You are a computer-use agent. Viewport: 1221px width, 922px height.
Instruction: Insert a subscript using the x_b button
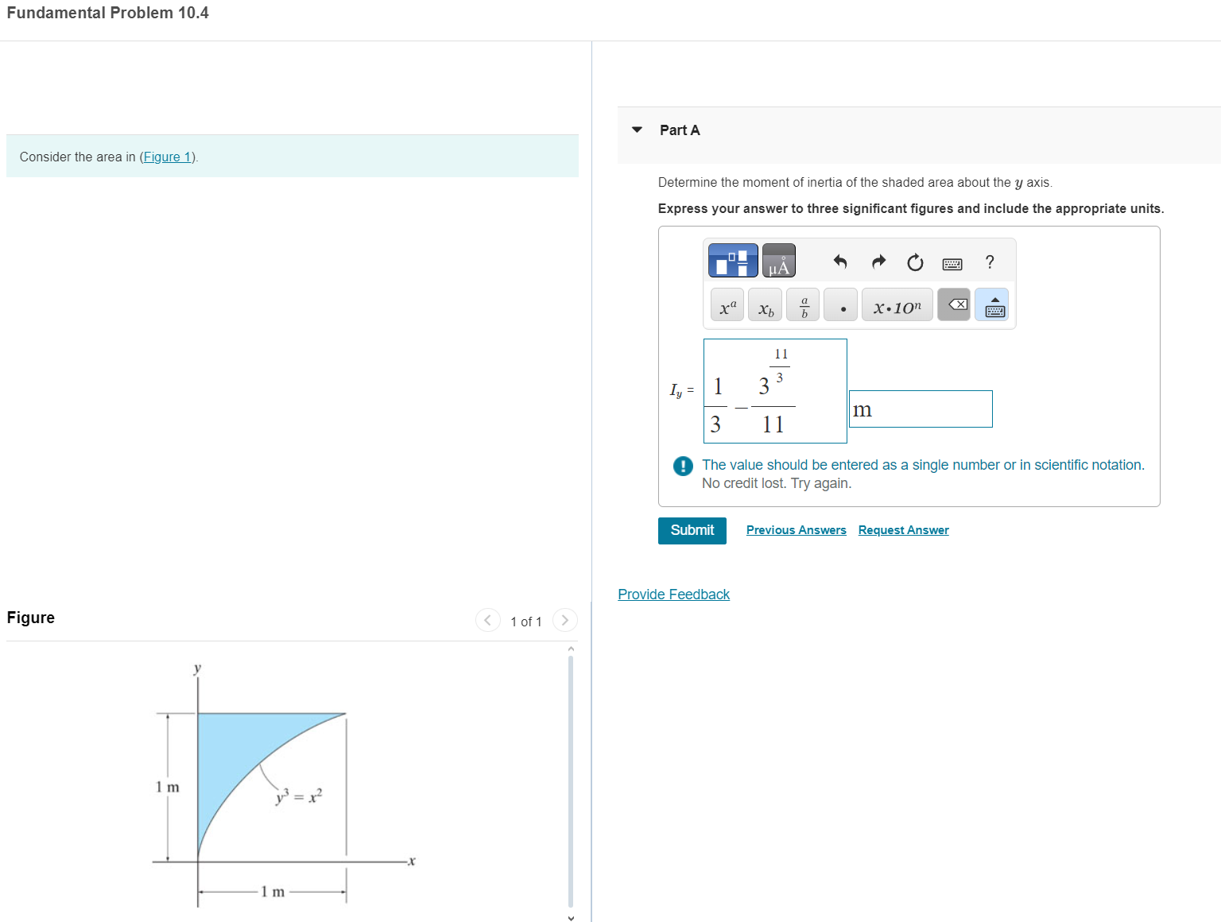764,304
